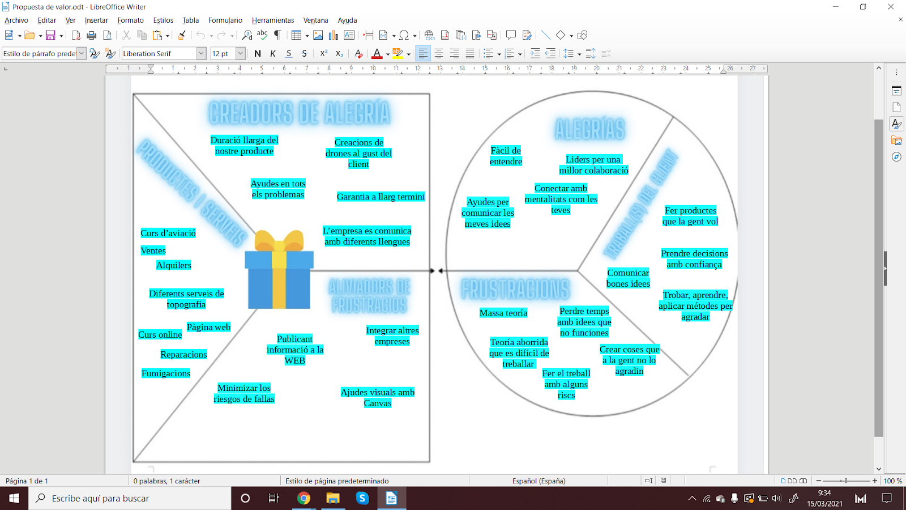Toggle italic (K) formatting
The width and height of the screenshot is (906, 510).
tap(273, 53)
